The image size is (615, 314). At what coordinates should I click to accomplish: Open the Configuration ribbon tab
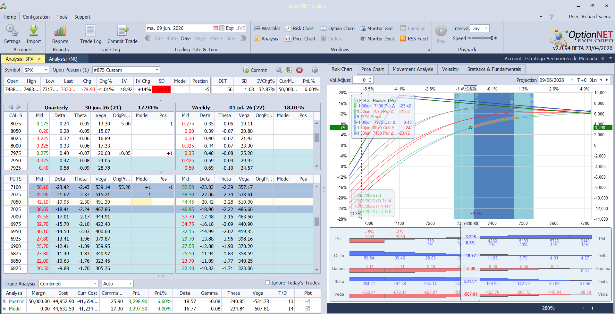point(36,17)
